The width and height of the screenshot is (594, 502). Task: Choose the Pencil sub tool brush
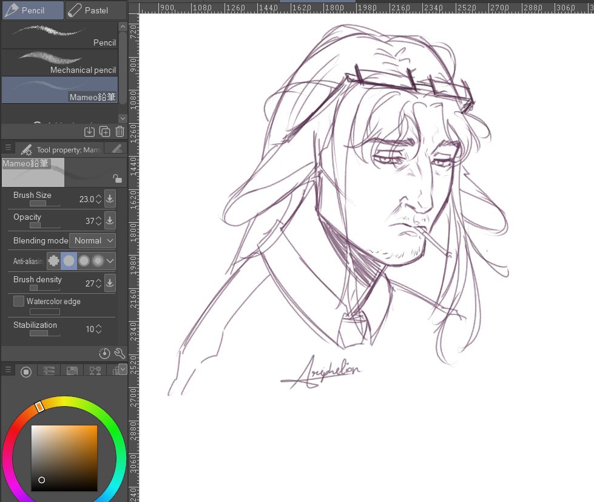(59, 35)
